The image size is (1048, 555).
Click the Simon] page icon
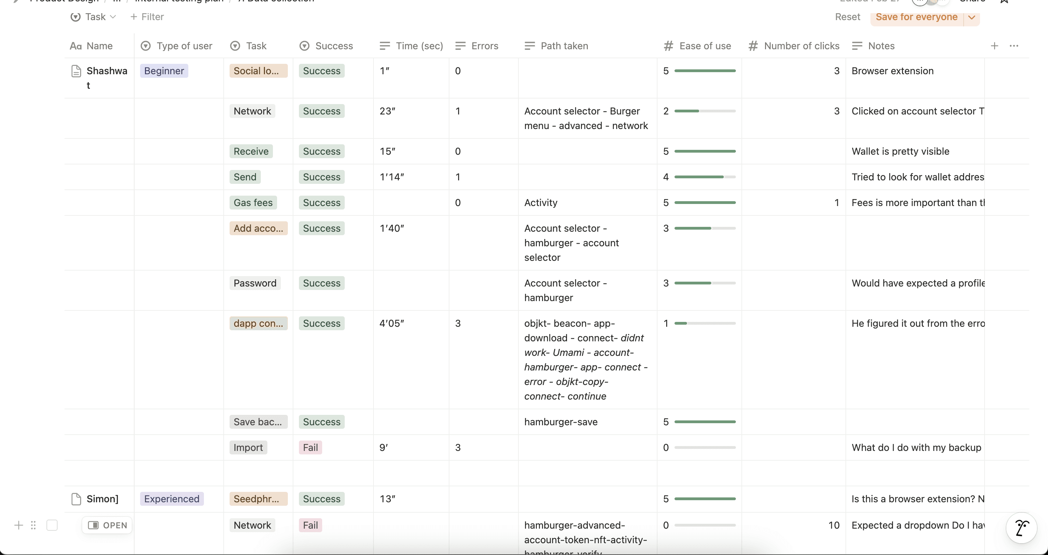[x=76, y=499]
